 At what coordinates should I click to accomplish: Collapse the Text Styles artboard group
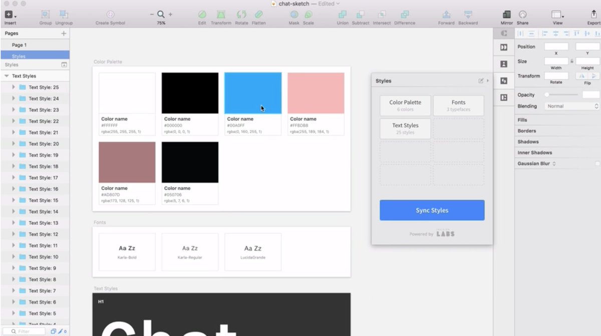pos(7,76)
